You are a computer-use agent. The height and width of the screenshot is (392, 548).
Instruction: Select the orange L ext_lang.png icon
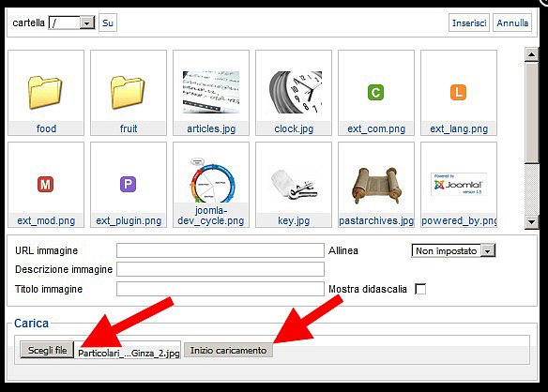458,93
